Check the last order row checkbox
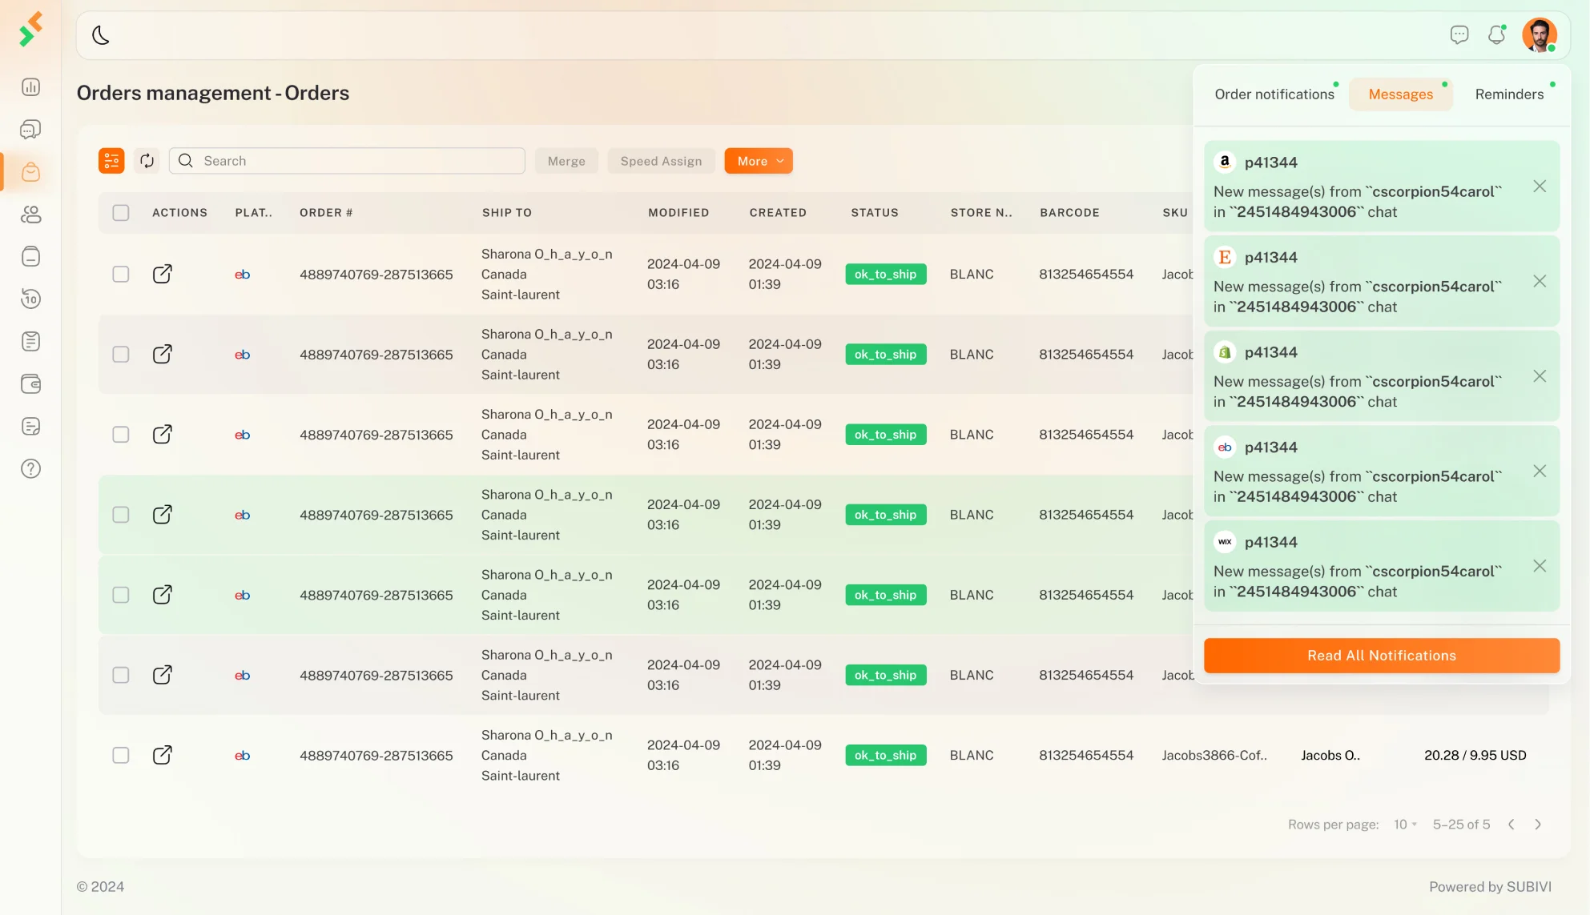The height and width of the screenshot is (915, 1590). click(121, 756)
